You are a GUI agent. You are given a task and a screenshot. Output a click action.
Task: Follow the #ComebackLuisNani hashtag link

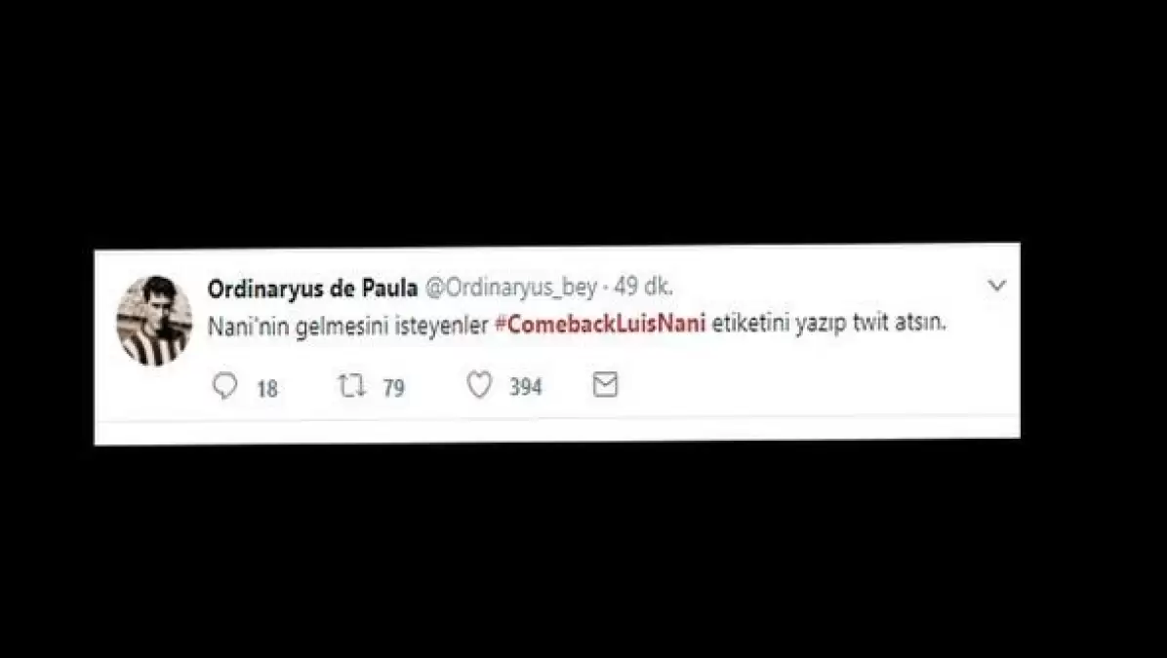click(x=600, y=325)
